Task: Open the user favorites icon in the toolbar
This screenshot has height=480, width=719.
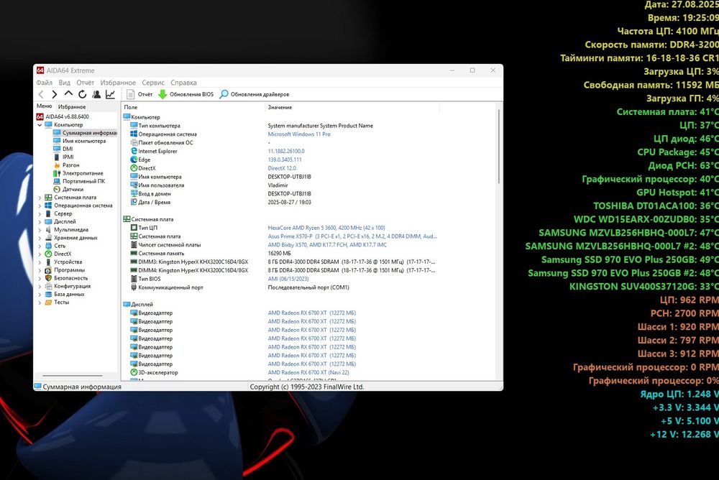Action: click(96, 94)
